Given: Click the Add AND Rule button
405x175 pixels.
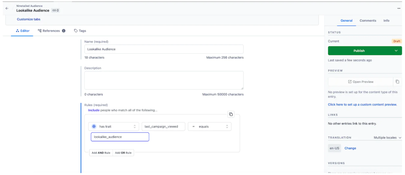Looking at the screenshot, I should coord(101,153).
